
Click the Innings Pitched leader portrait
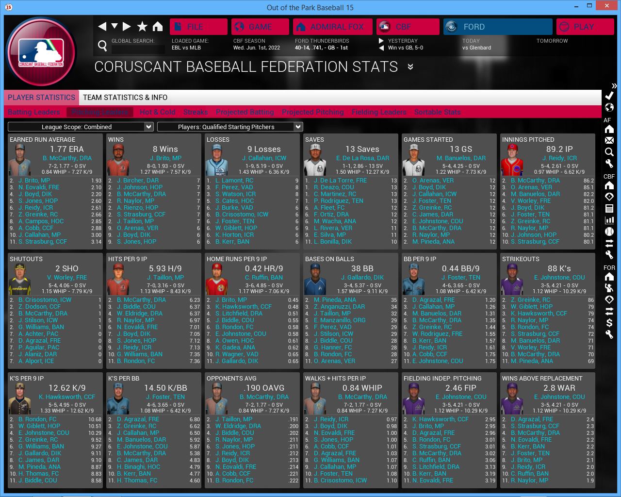tap(512, 160)
